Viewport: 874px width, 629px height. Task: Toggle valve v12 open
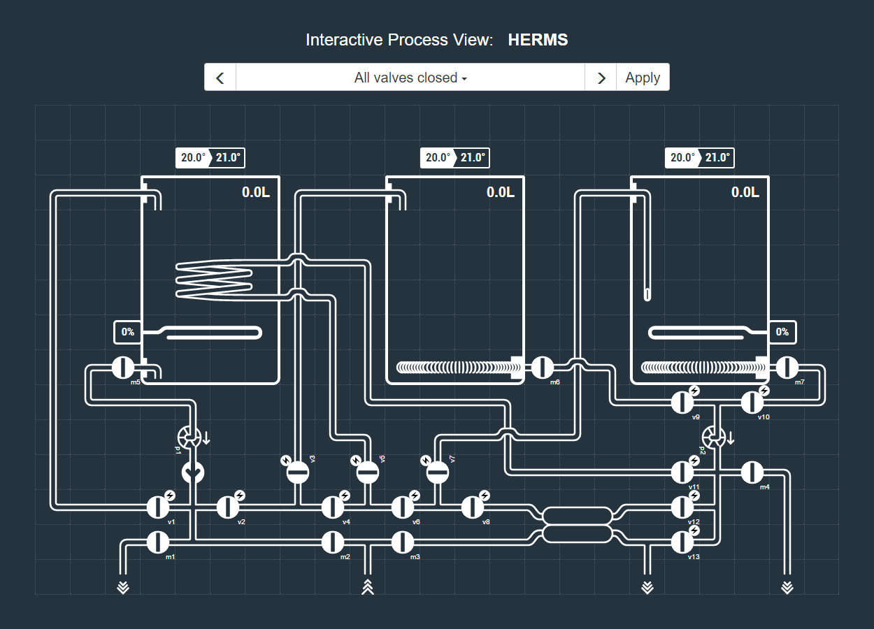coord(682,505)
